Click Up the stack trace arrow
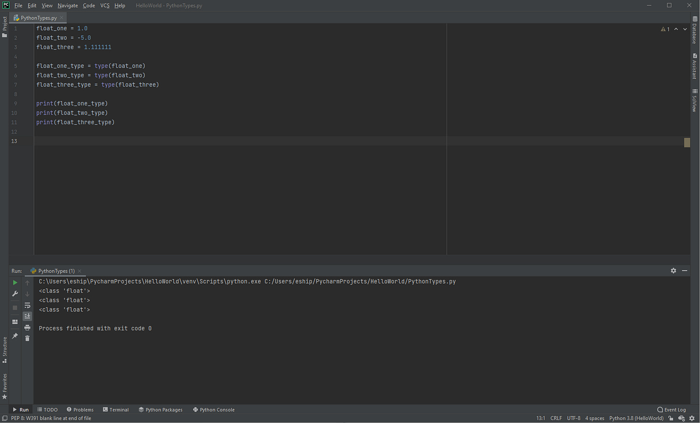This screenshot has height=423, width=700. coord(27,283)
